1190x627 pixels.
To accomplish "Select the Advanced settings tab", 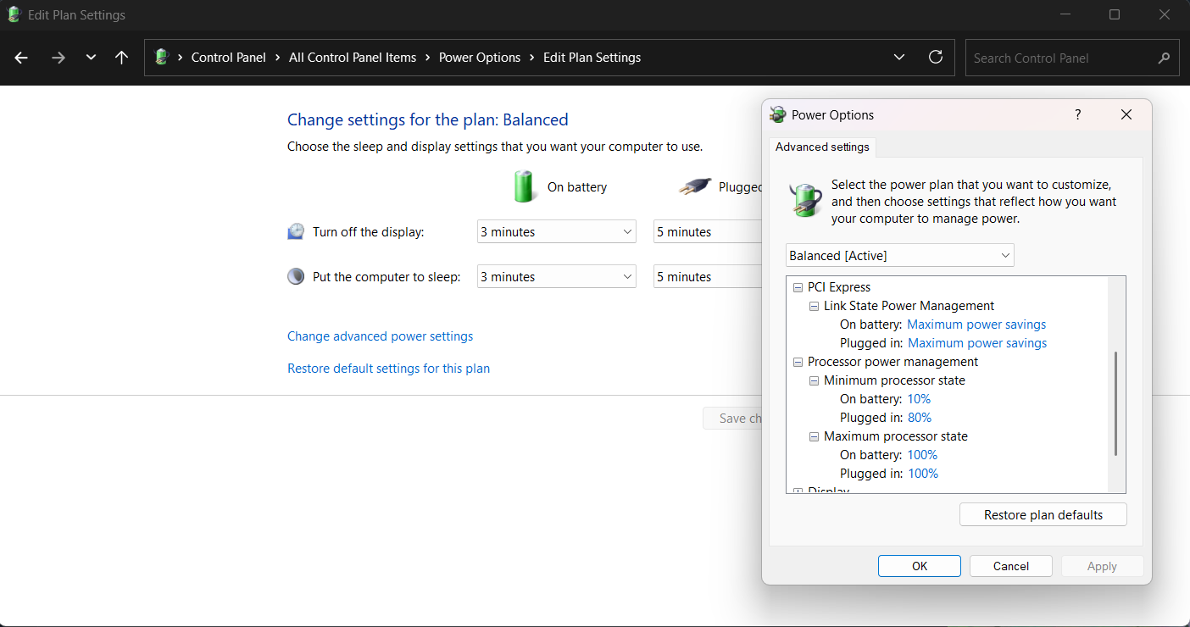I will coord(822,147).
